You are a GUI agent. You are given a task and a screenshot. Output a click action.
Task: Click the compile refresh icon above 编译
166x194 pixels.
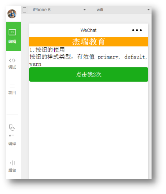pyautogui.click(x=12, y=128)
